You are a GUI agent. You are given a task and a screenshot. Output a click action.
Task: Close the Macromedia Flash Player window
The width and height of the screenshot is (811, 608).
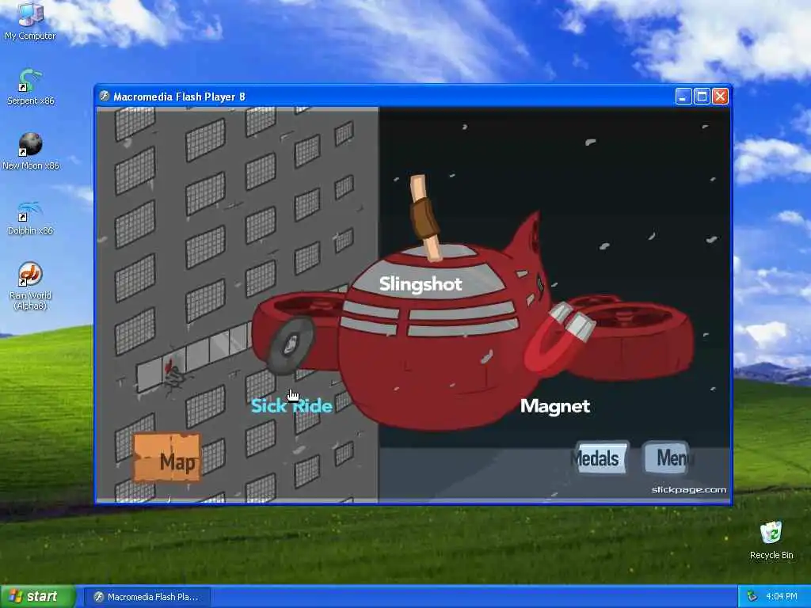721,97
